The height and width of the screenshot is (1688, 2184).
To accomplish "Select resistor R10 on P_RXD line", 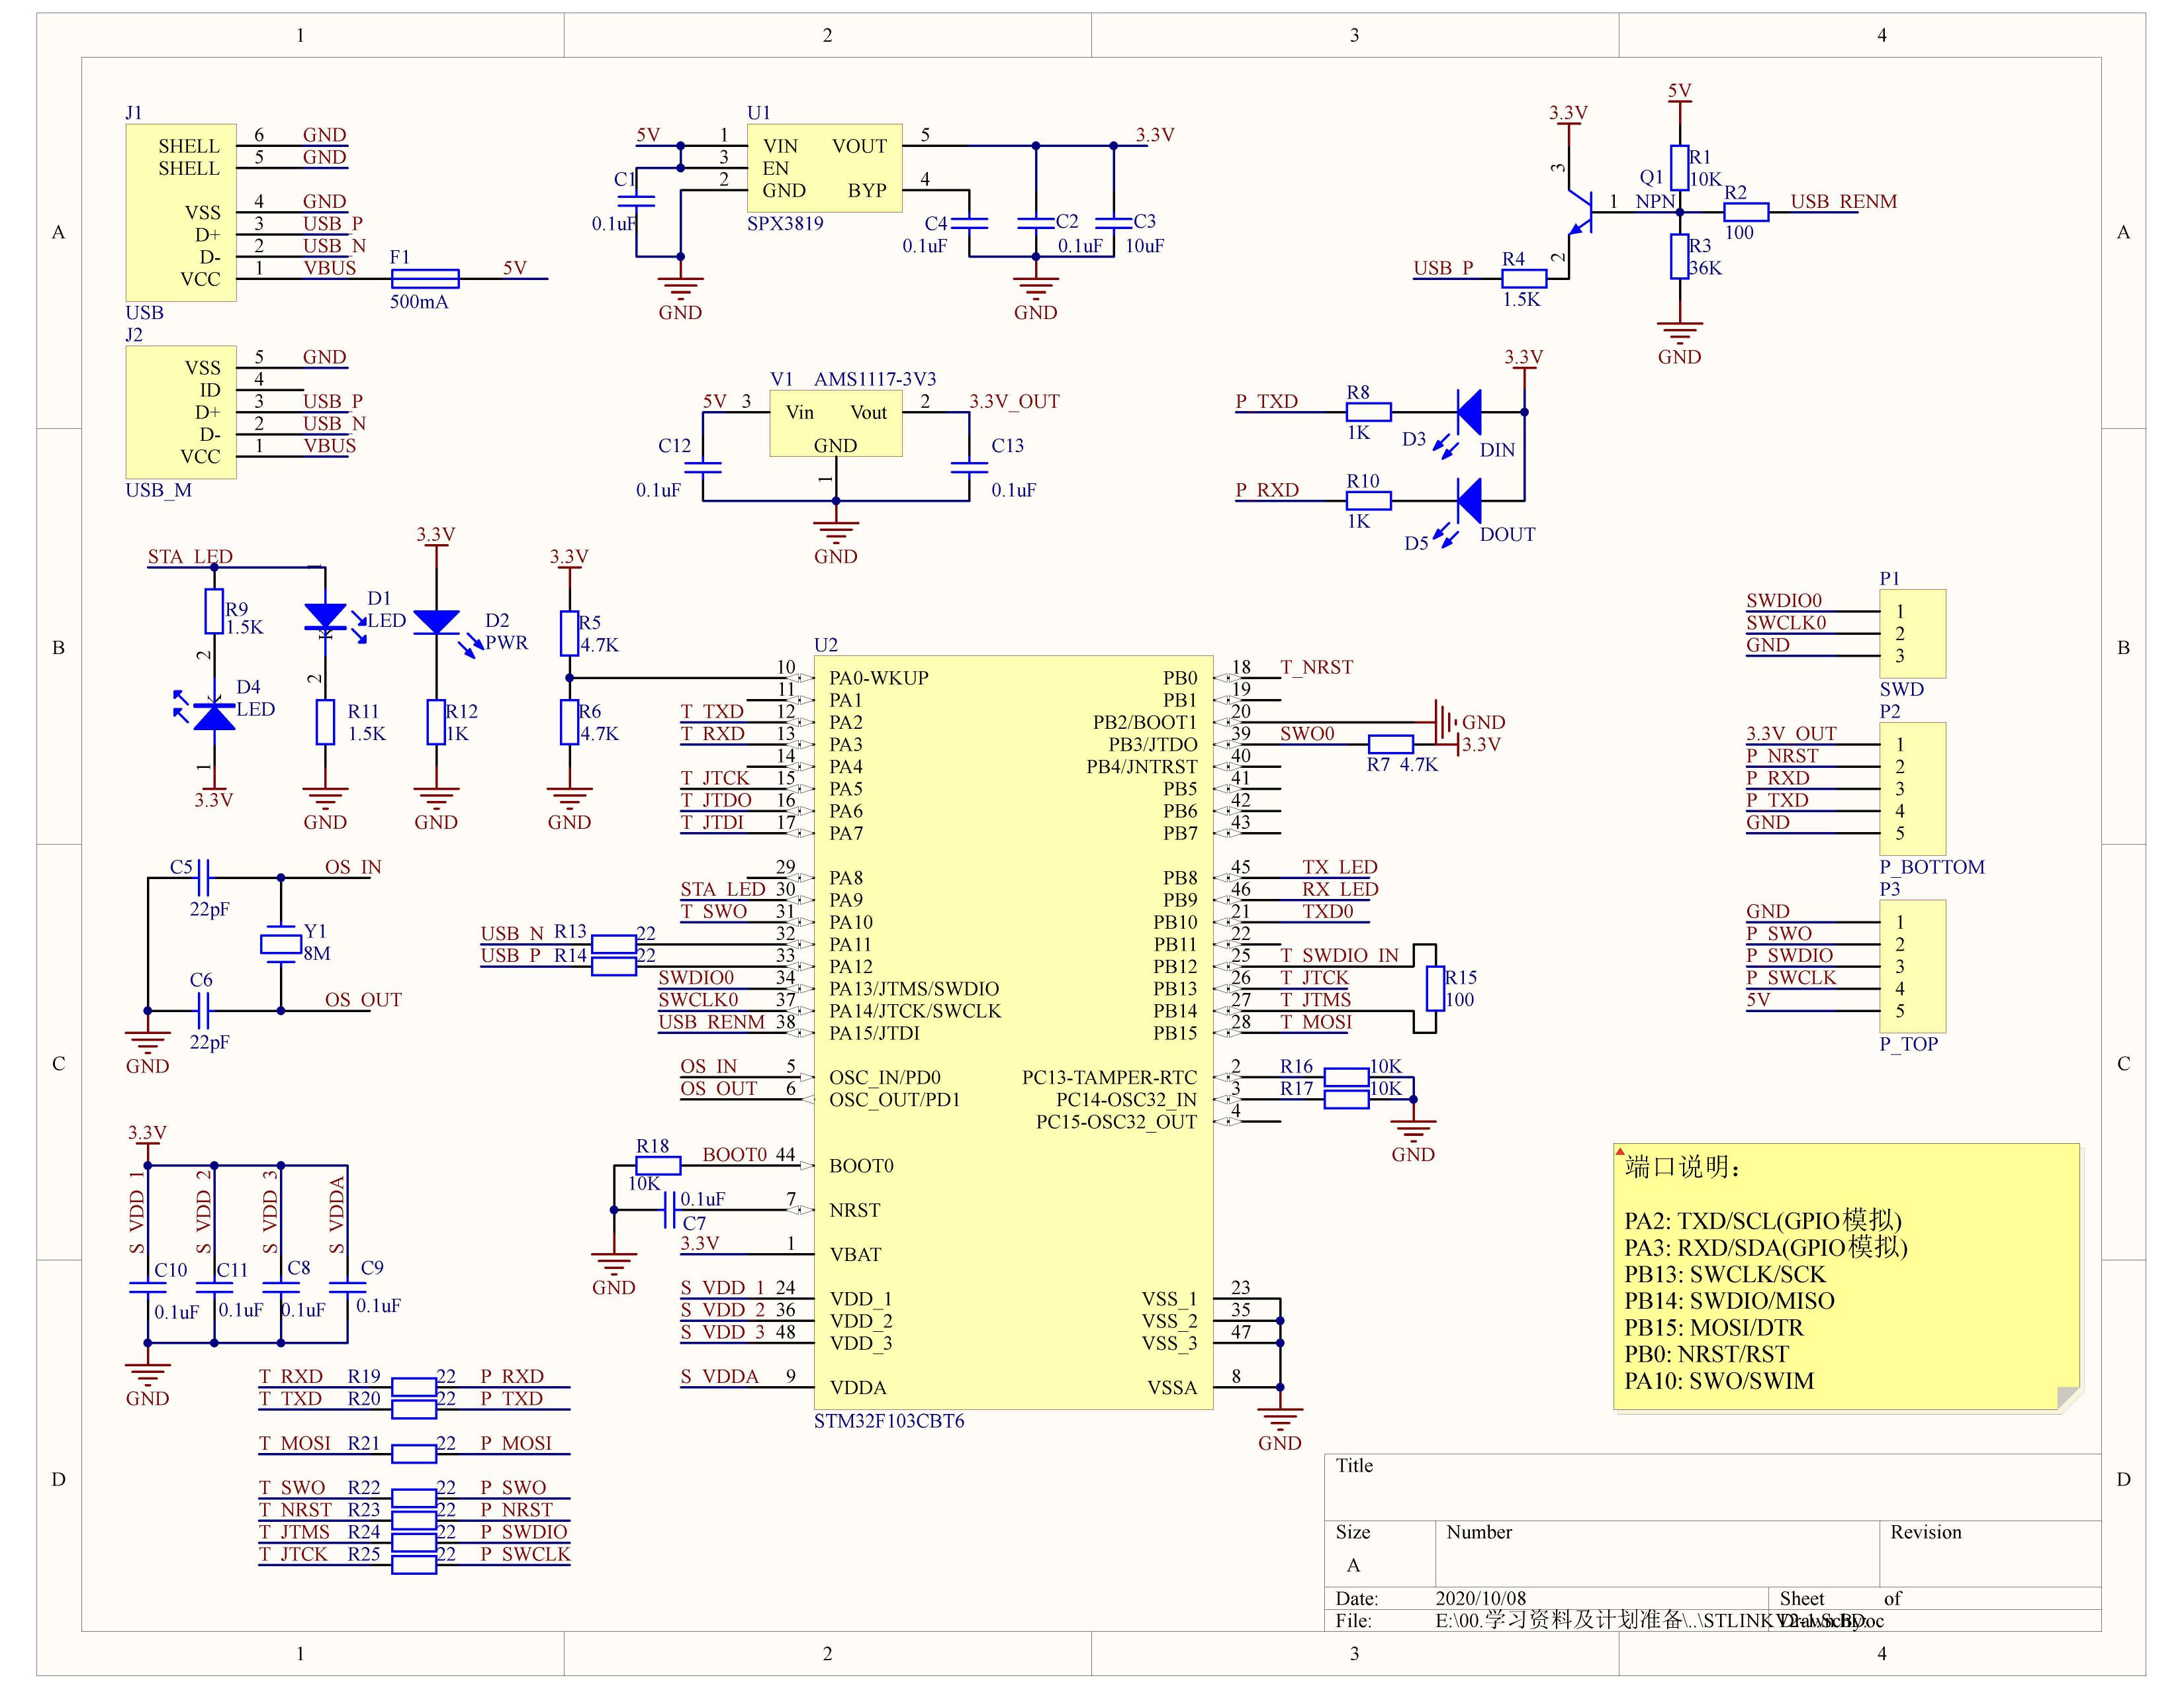I will point(1368,500).
